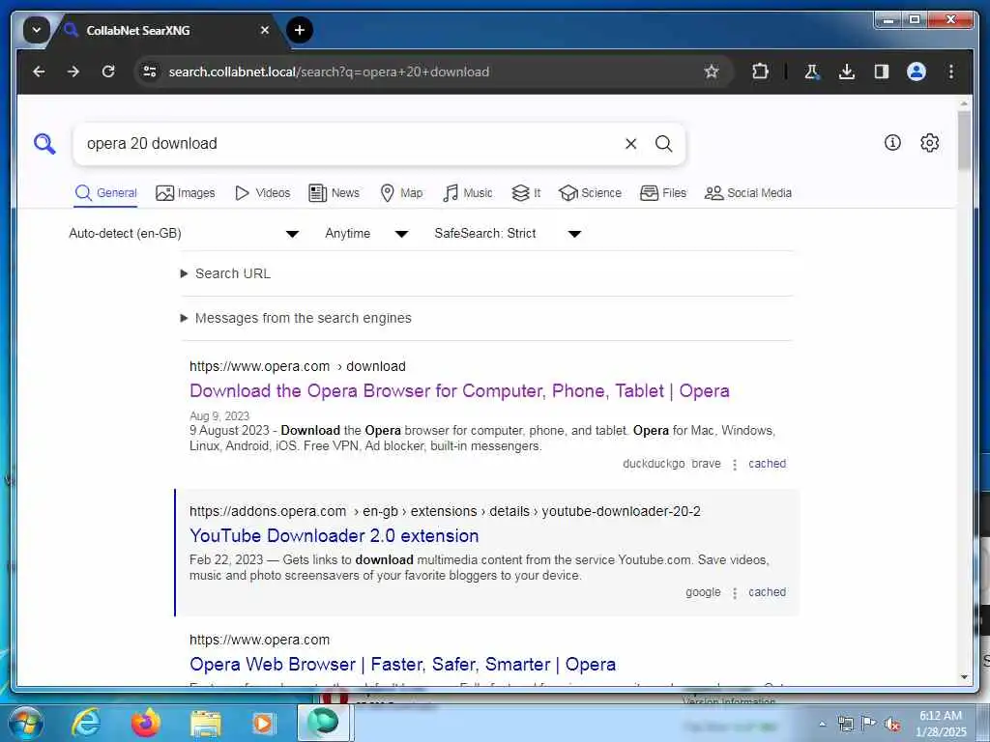Screen dimensions: 990x742
Task: Click the https://www.opera.com › download URL
Action: pos(298,366)
